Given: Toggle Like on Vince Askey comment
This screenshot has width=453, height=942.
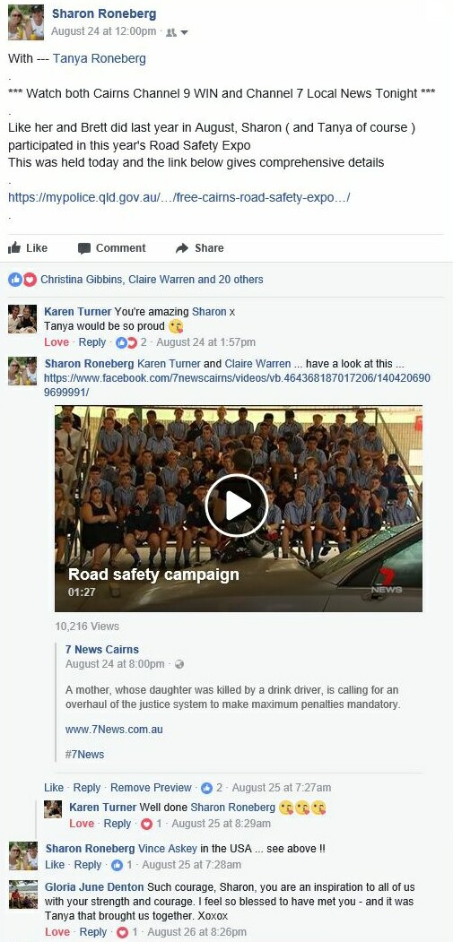Looking at the screenshot, I should coord(54,865).
